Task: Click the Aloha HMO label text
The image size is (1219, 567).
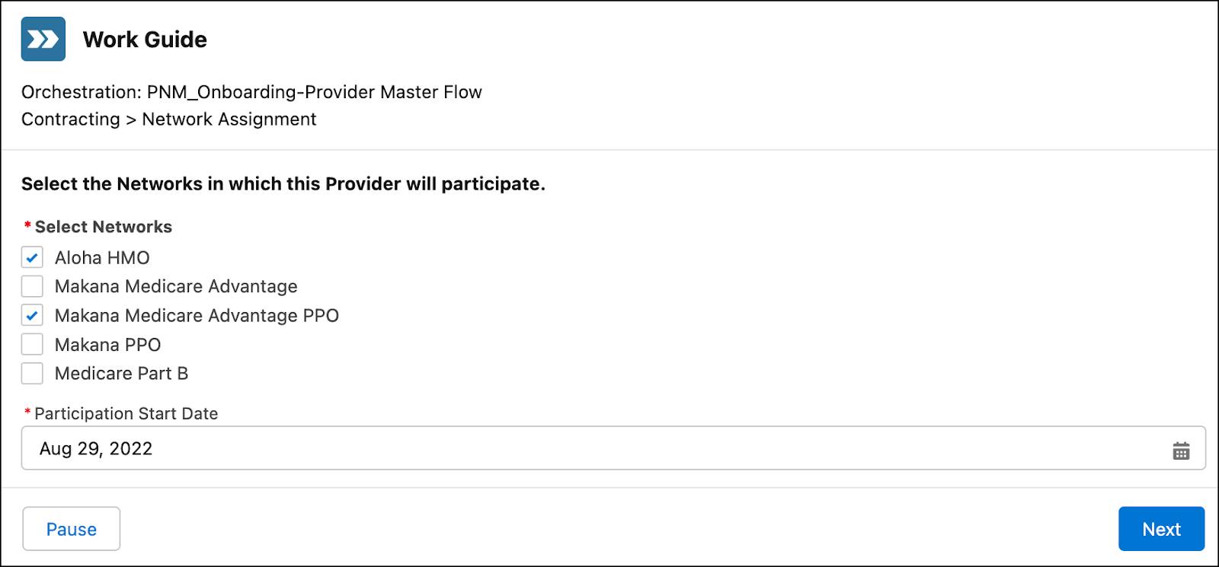Action: (x=102, y=257)
